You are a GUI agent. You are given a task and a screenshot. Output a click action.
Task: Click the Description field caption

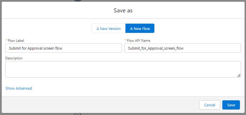(14, 58)
